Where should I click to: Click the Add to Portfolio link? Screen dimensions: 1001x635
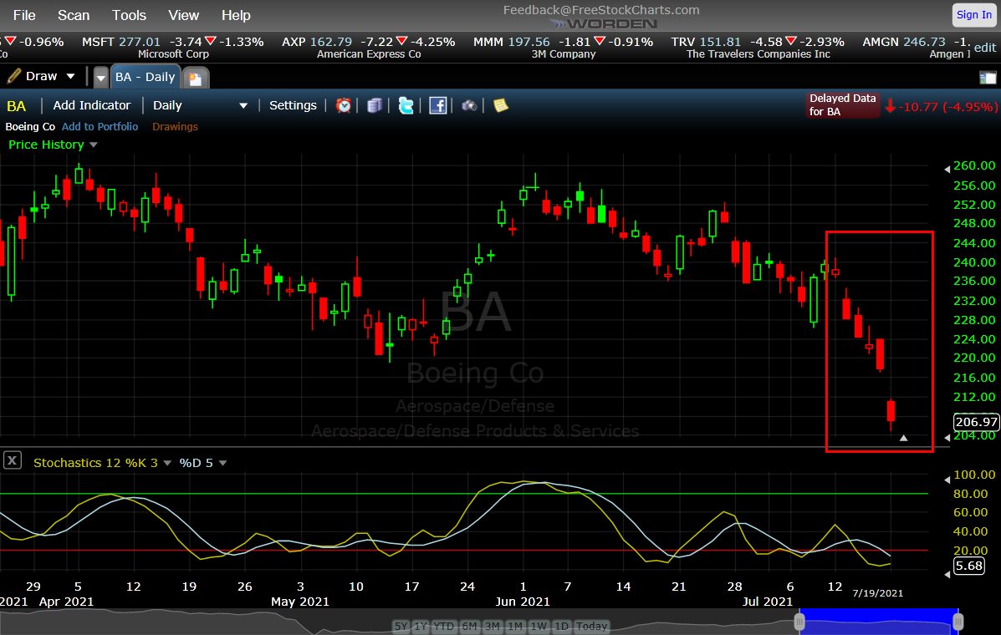(x=100, y=126)
